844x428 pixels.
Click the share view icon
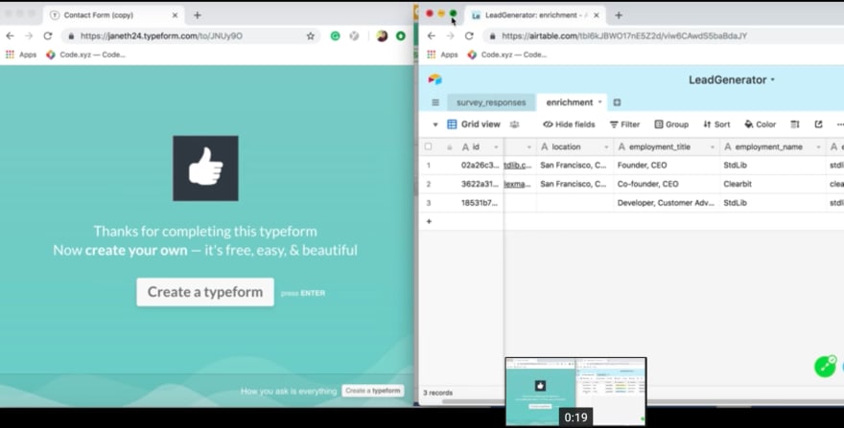coord(819,124)
